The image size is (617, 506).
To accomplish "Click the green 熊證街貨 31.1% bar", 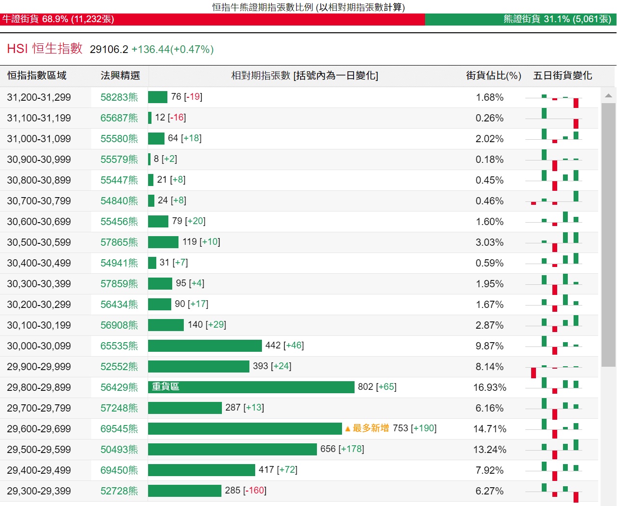I will pyautogui.click(x=521, y=19).
